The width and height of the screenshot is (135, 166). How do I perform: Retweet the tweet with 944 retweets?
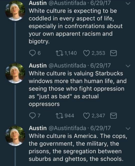click(59, 116)
